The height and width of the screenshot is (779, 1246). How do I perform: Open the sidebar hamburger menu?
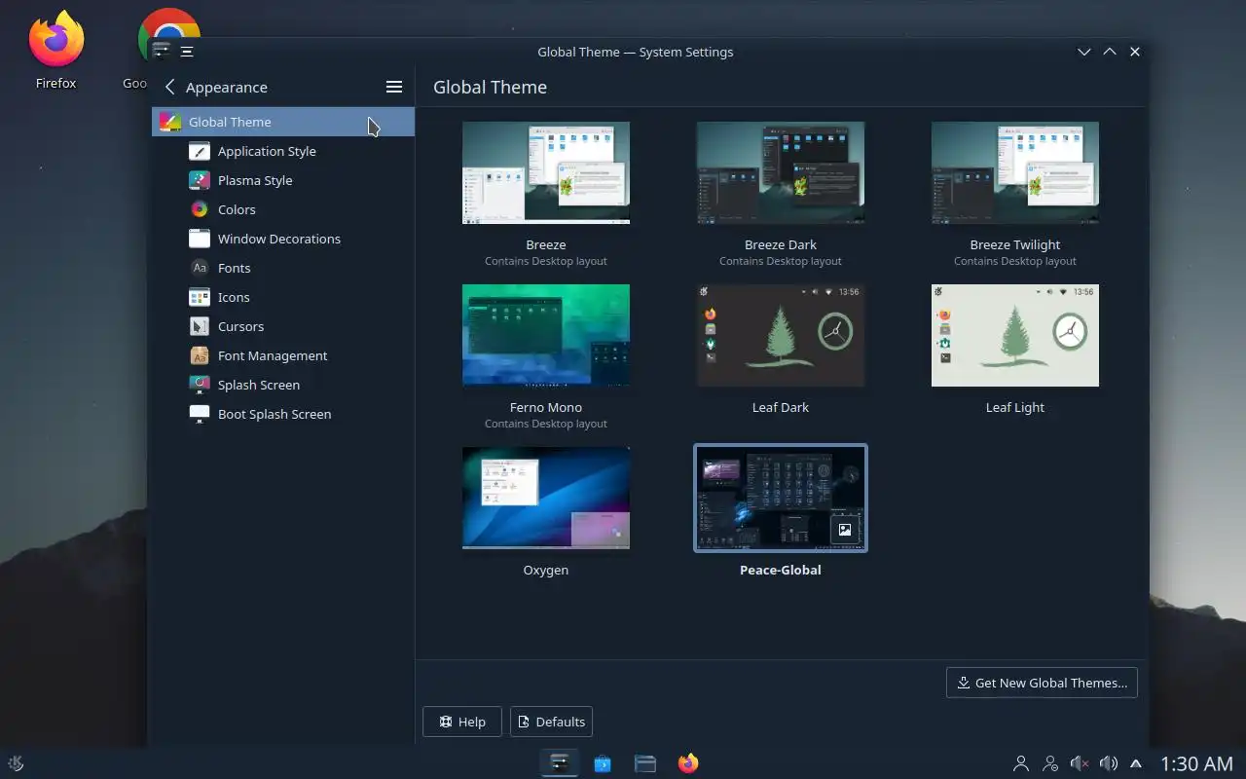[394, 87]
